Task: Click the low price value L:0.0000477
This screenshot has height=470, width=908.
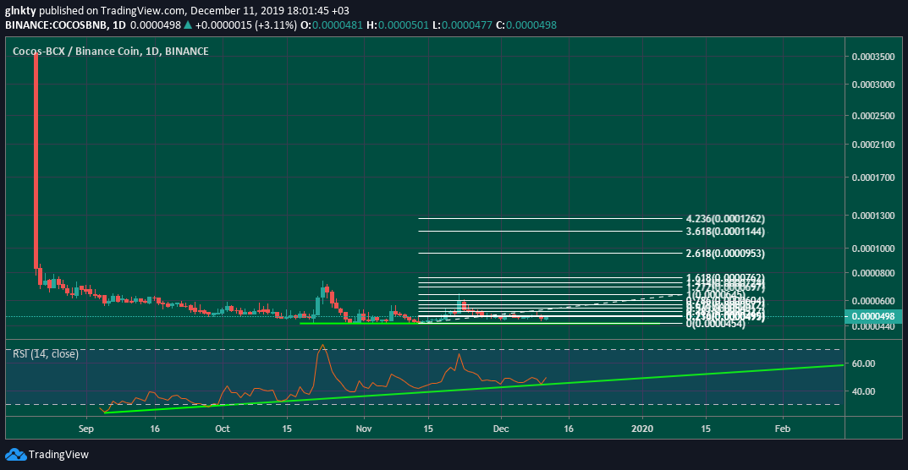Action: point(461,25)
